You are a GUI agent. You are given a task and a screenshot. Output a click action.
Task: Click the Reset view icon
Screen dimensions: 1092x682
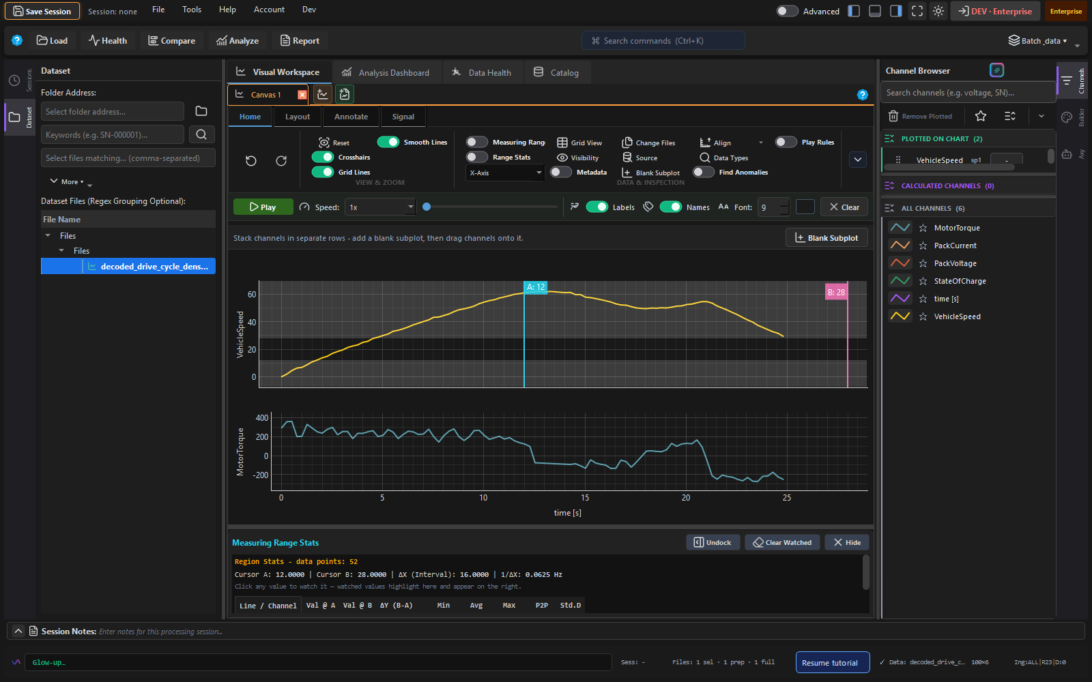324,143
